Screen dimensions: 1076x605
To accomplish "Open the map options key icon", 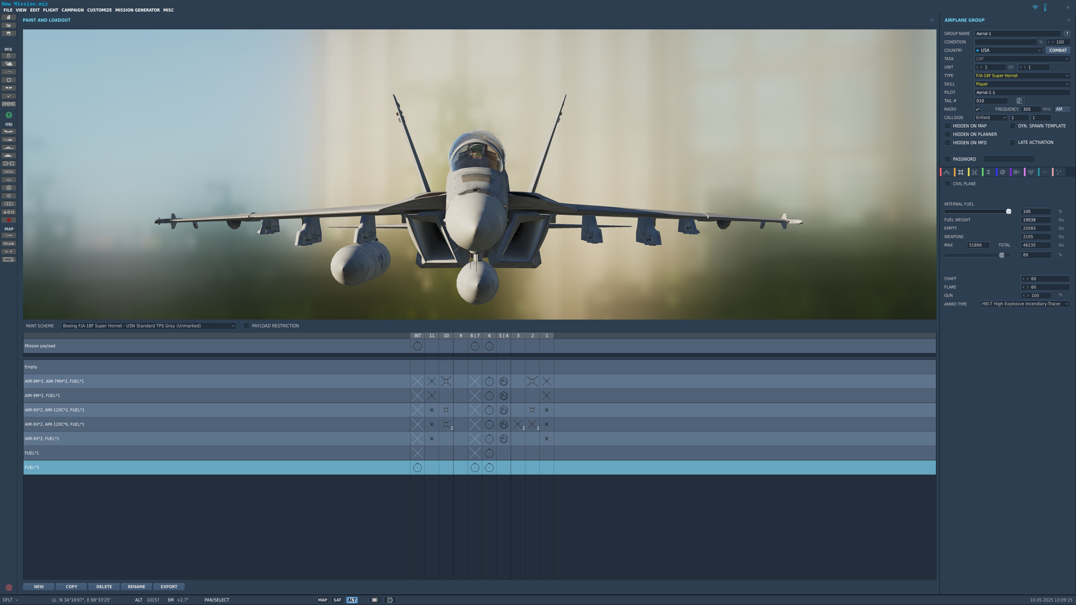I will [8, 236].
